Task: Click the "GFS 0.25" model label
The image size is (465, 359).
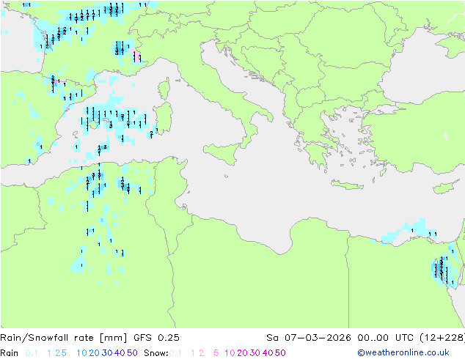Action: pos(156,338)
